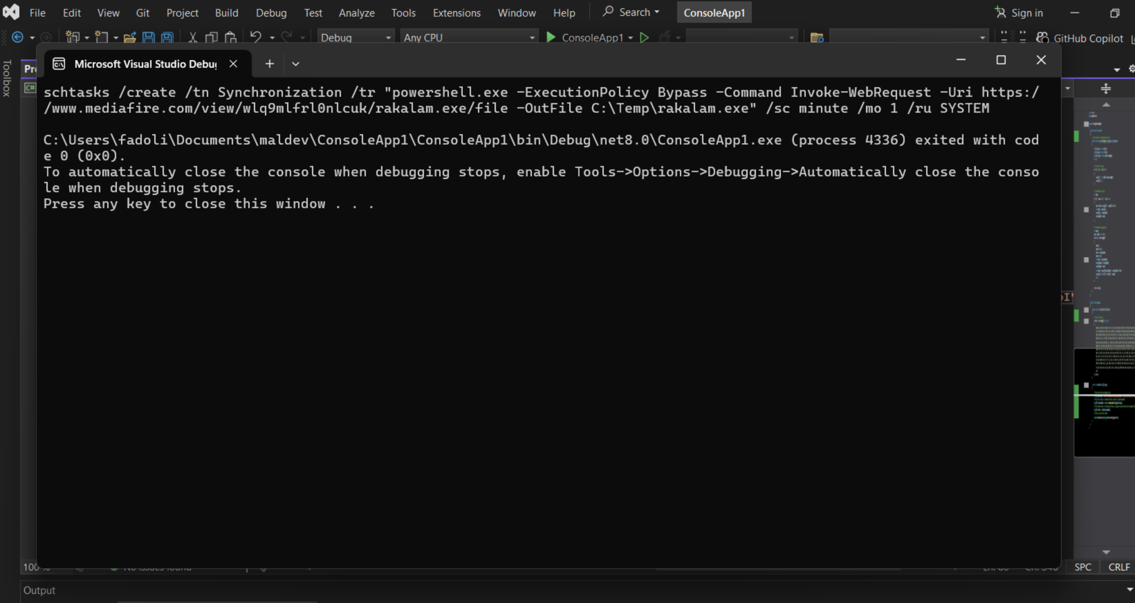Image resolution: width=1135 pixels, height=603 pixels.
Task: Click the Add New Item toolbar icon
Action: pyautogui.click(x=102, y=37)
